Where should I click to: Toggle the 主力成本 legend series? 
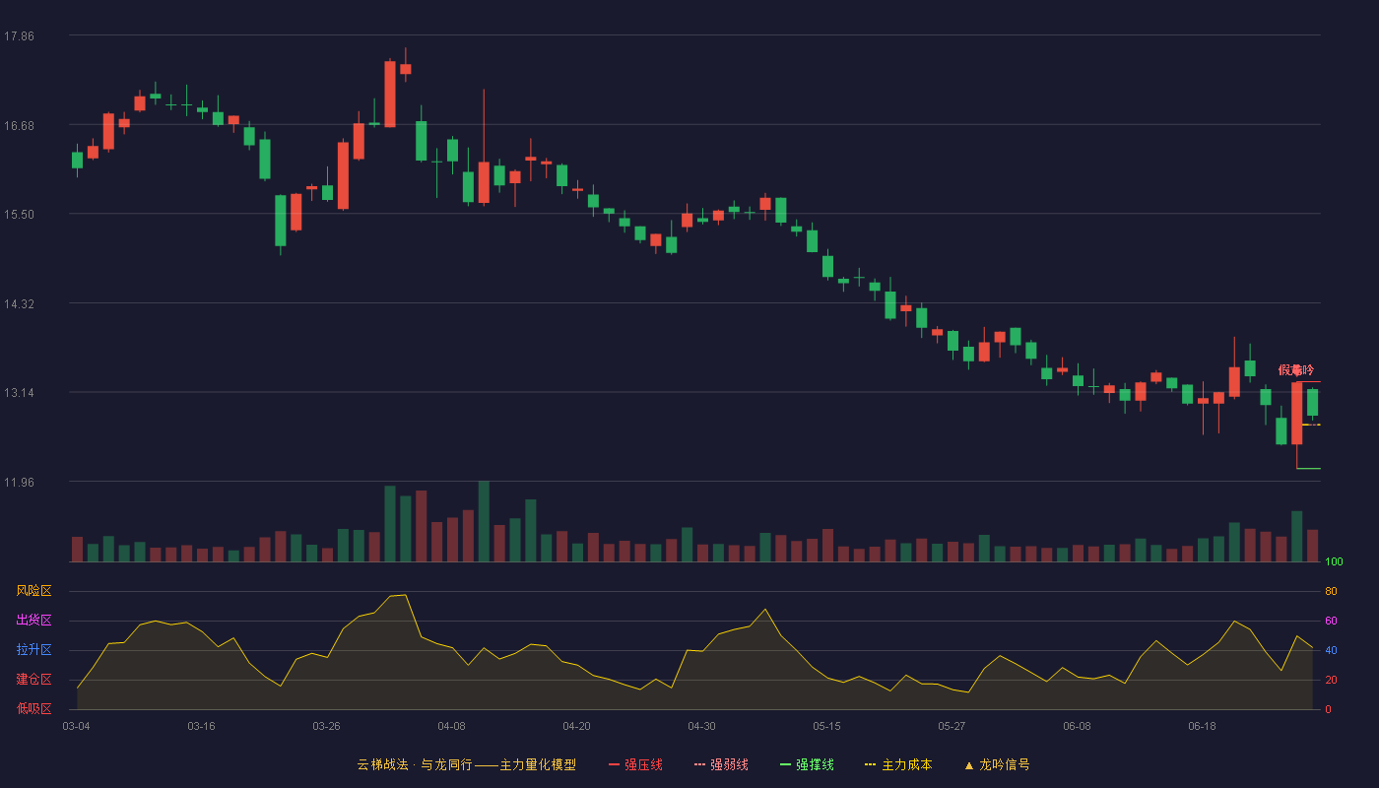click(x=898, y=764)
